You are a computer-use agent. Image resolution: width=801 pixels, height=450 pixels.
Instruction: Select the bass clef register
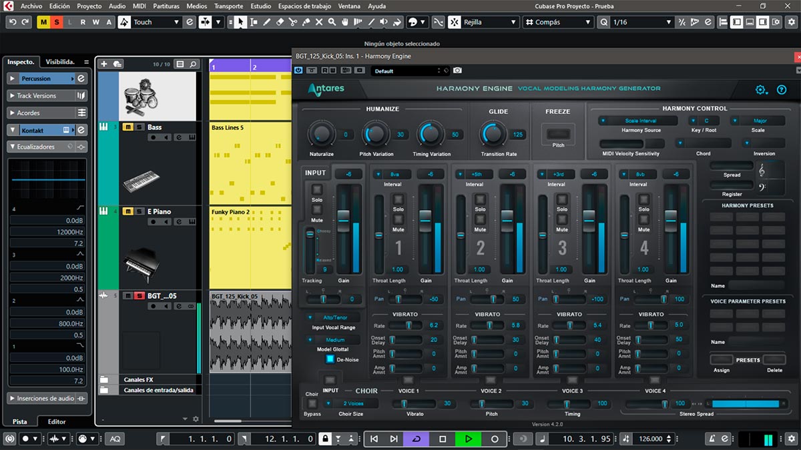763,187
